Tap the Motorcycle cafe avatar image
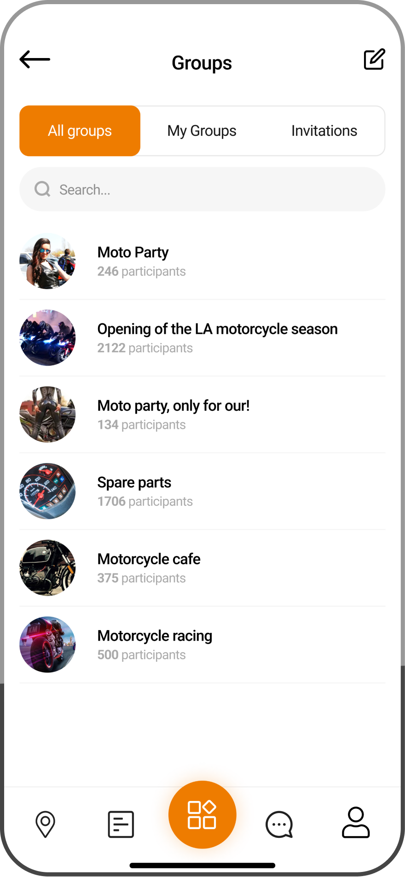Screen dimensions: 405x877 tap(47, 568)
